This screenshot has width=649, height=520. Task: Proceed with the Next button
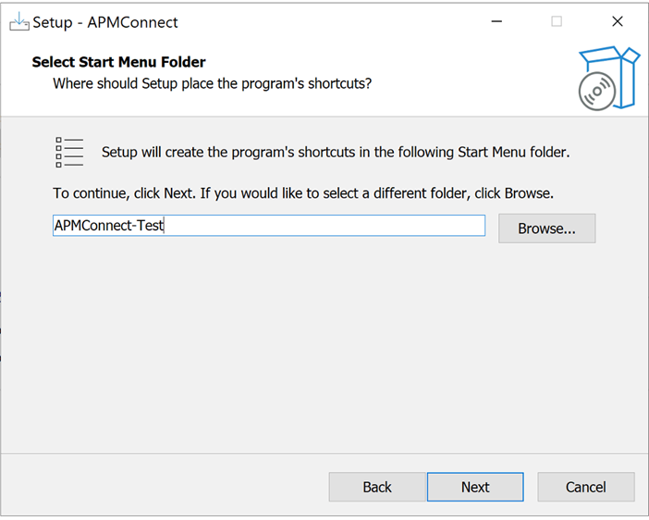pos(475,487)
